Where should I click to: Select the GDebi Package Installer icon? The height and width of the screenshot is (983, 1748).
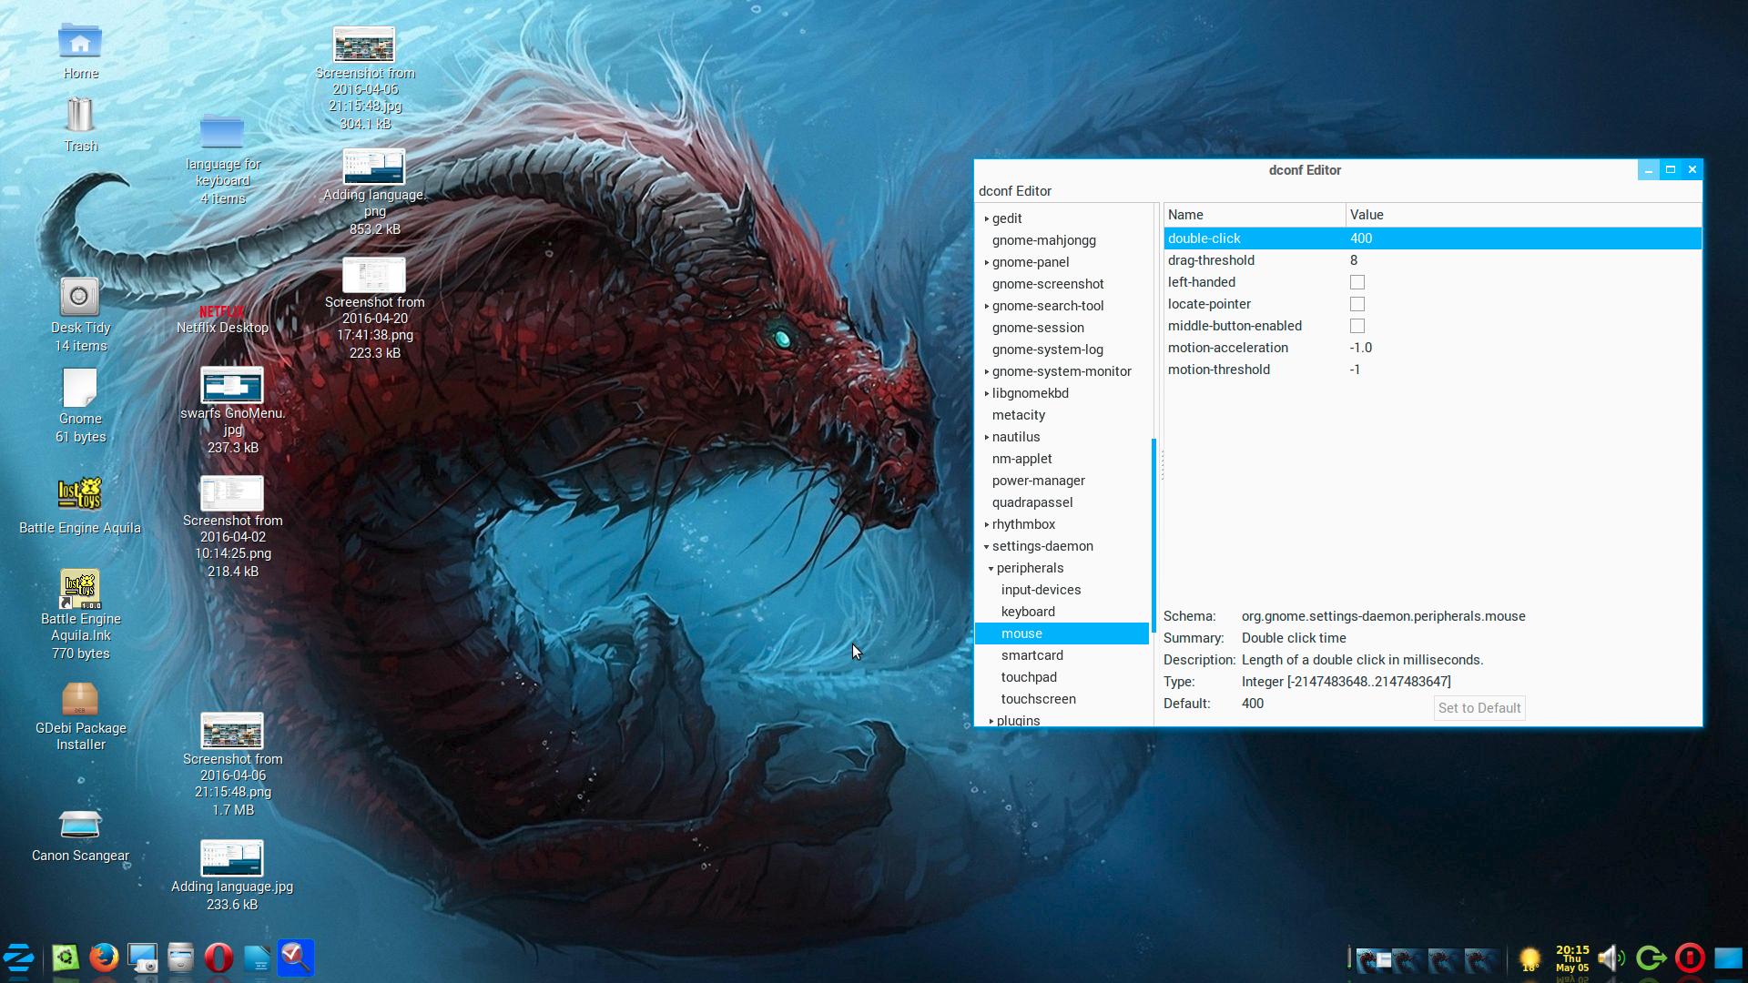tap(80, 701)
